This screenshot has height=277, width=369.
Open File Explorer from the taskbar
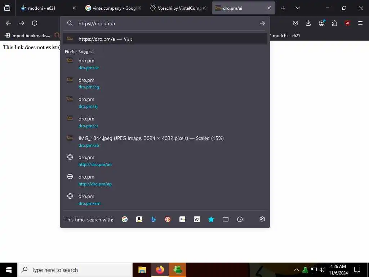pyautogui.click(x=142, y=270)
